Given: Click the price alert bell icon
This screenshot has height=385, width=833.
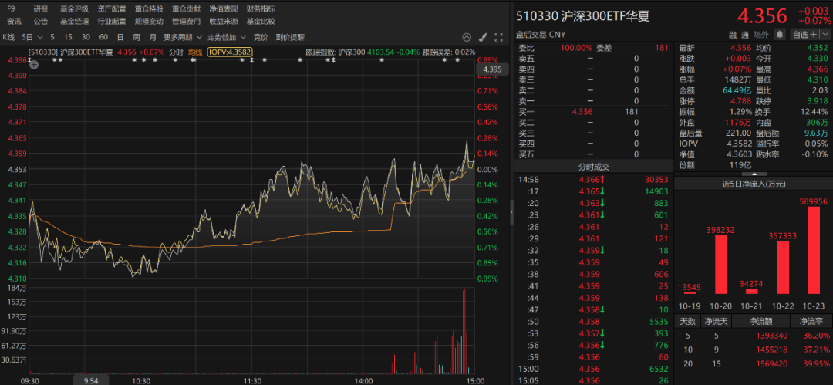Looking at the screenshot, I should [x=779, y=35].
